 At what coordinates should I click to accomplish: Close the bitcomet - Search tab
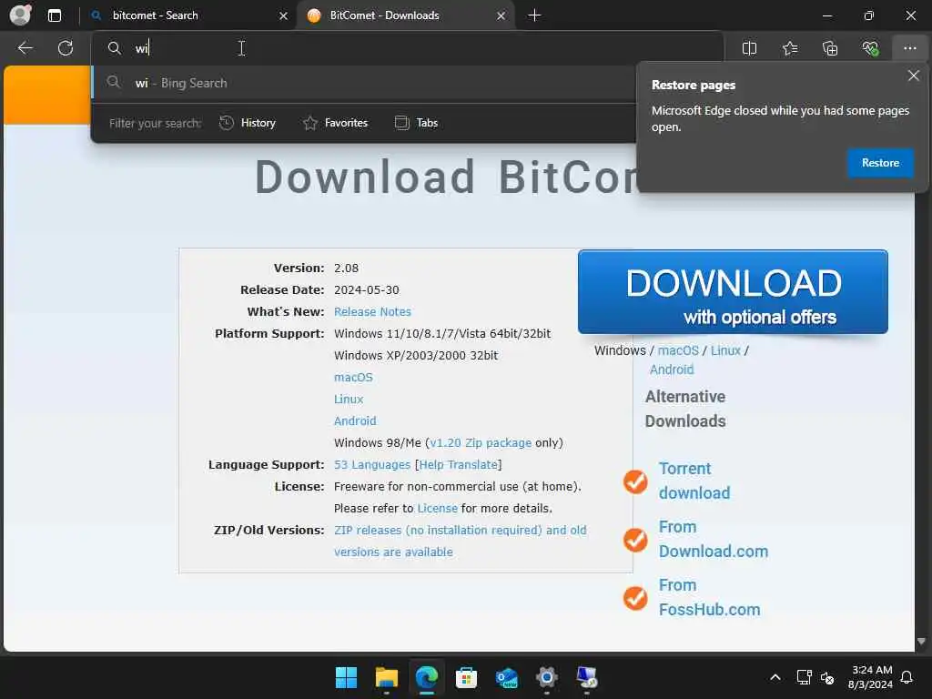pos(284,16)
